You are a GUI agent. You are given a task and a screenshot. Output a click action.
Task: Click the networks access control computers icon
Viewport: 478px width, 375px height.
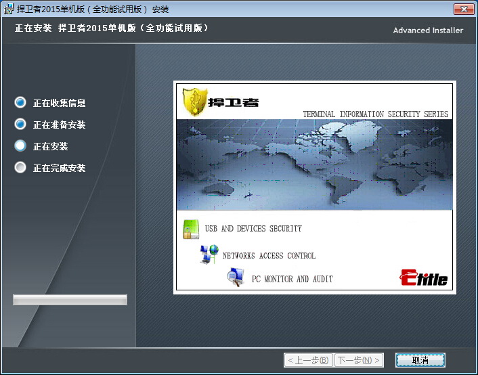point(209,255)
